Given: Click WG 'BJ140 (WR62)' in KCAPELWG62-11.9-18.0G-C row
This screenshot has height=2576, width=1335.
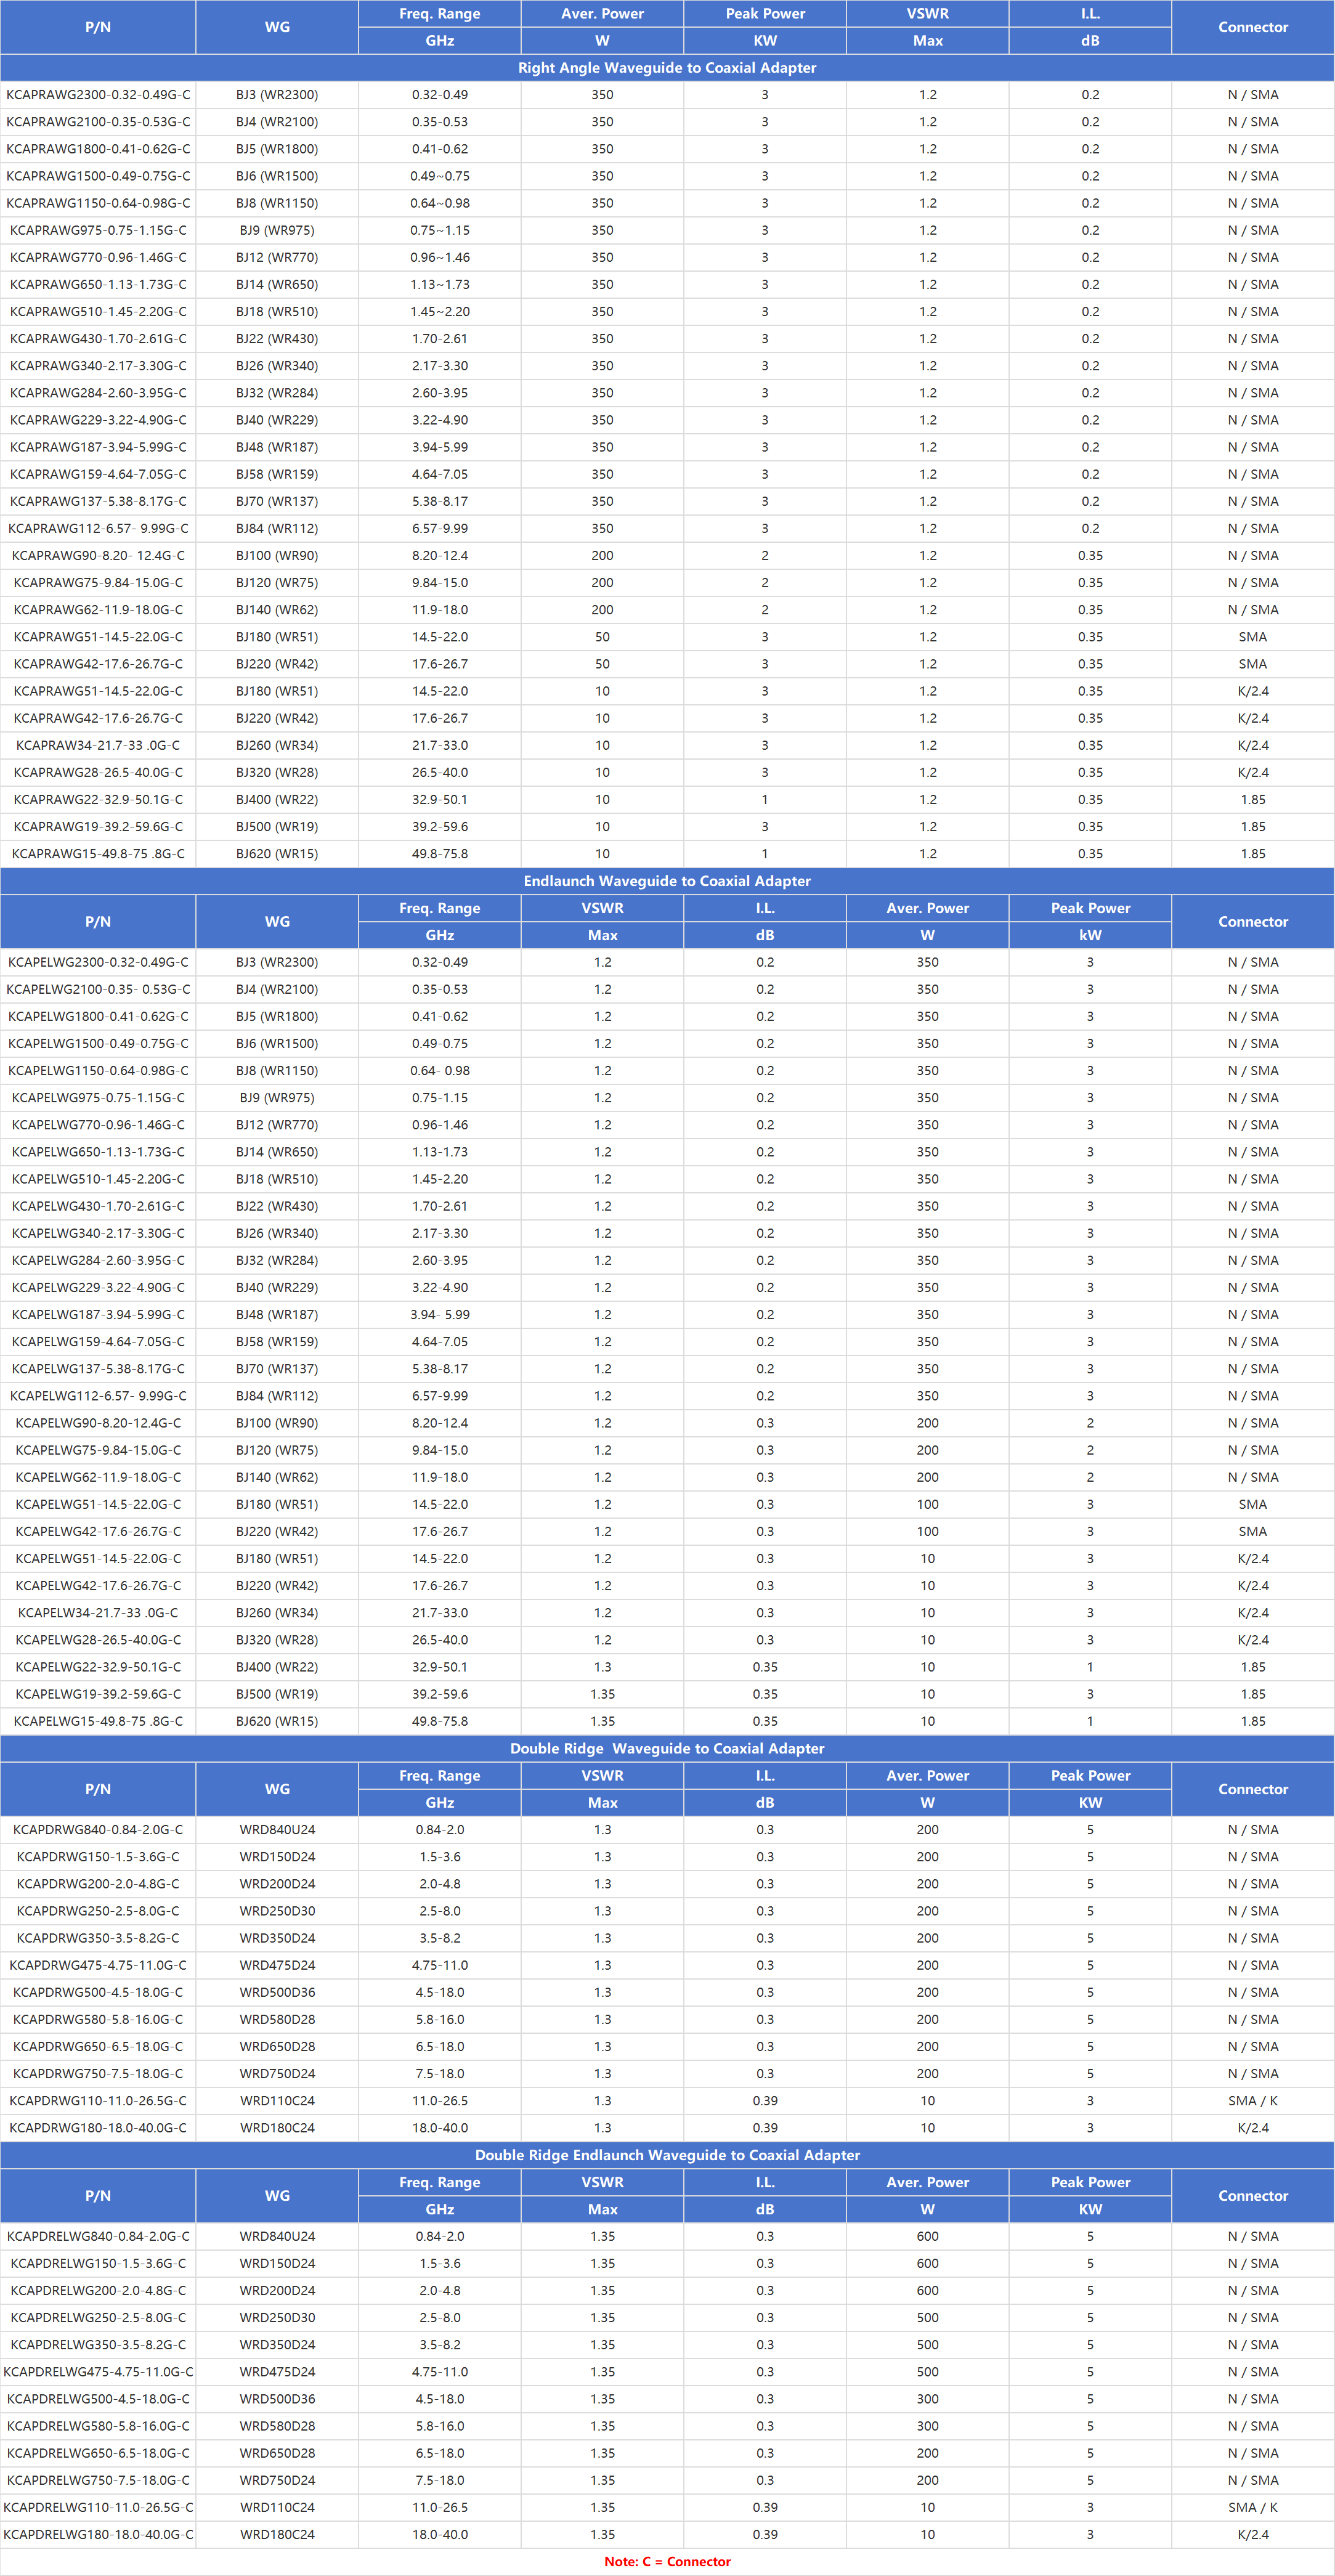Looking at the screenshot, I should point(277,1477).
